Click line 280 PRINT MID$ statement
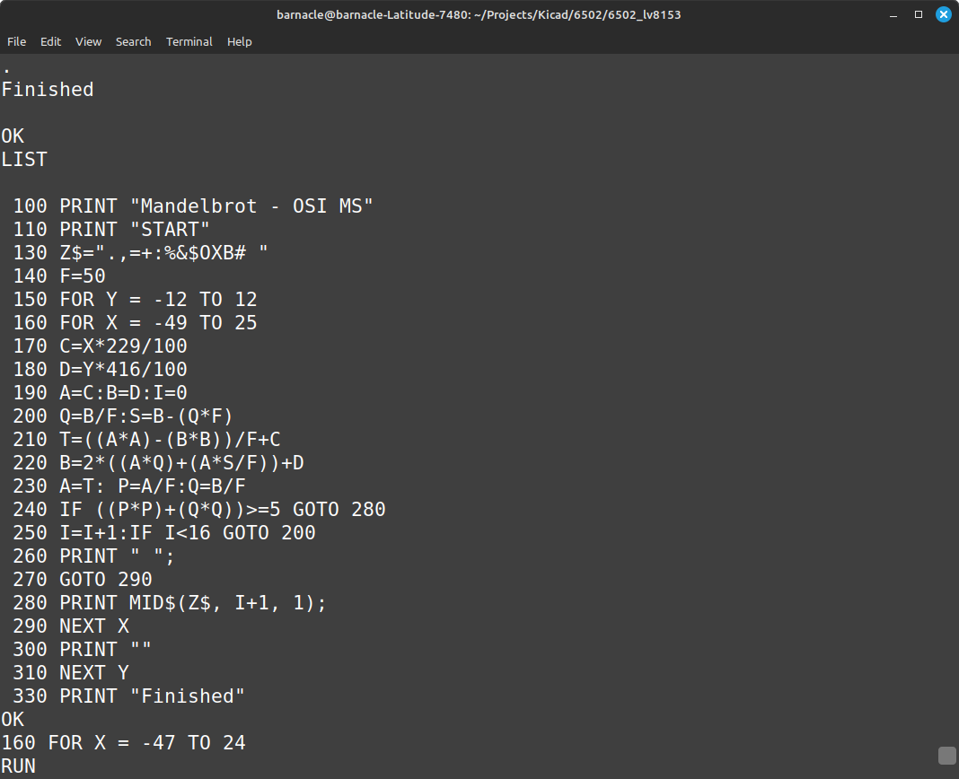 (170, 603)
